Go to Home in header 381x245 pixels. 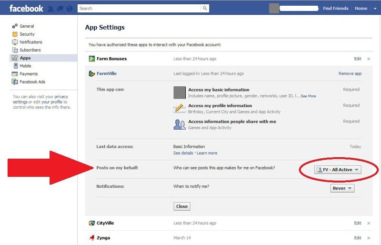point(361,8)
